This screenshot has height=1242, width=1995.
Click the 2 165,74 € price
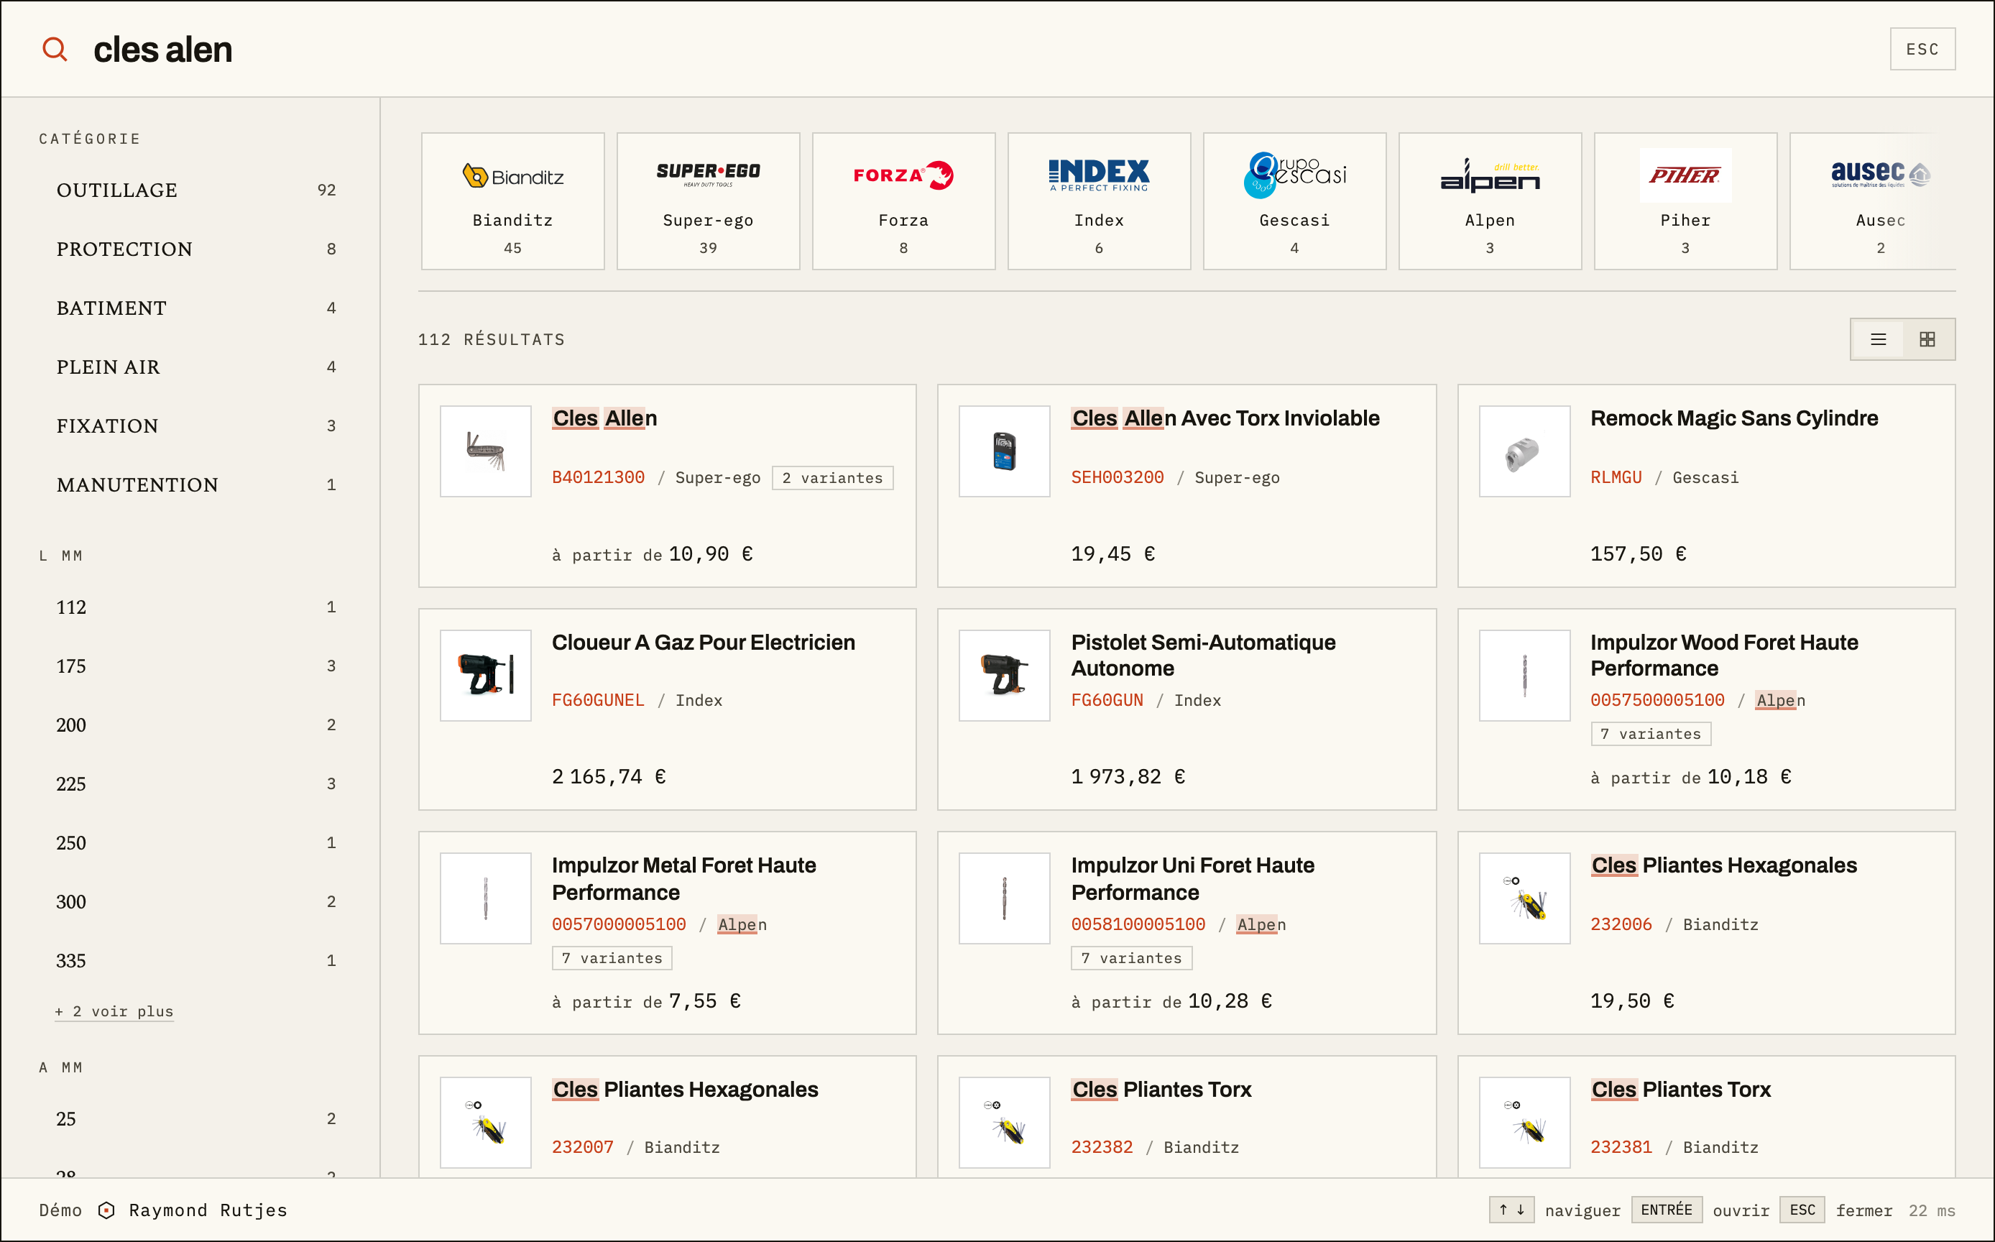pos(609,777)
